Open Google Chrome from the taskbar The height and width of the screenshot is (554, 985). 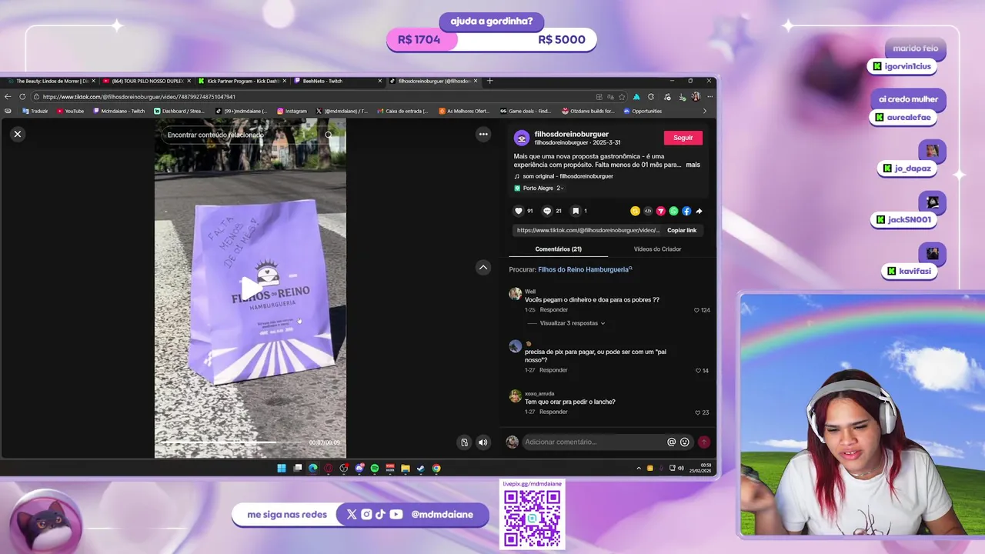(436, 468)
